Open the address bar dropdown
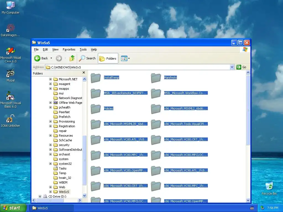This screenshot has height=212, width=283. (x=232, y=67)
